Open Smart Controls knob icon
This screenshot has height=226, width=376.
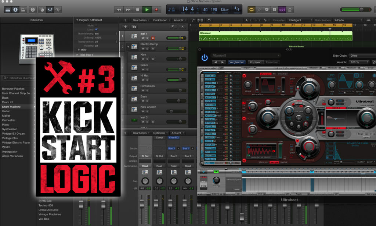pos(42,10)
